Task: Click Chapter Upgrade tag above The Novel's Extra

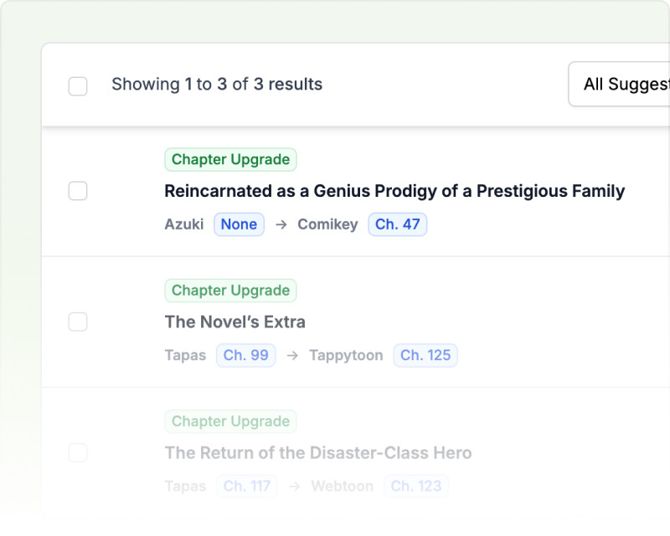Action: pyautogui.click(x=231, y=291)
